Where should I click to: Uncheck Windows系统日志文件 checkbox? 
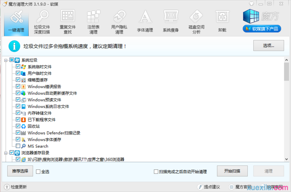pos(18,106)
